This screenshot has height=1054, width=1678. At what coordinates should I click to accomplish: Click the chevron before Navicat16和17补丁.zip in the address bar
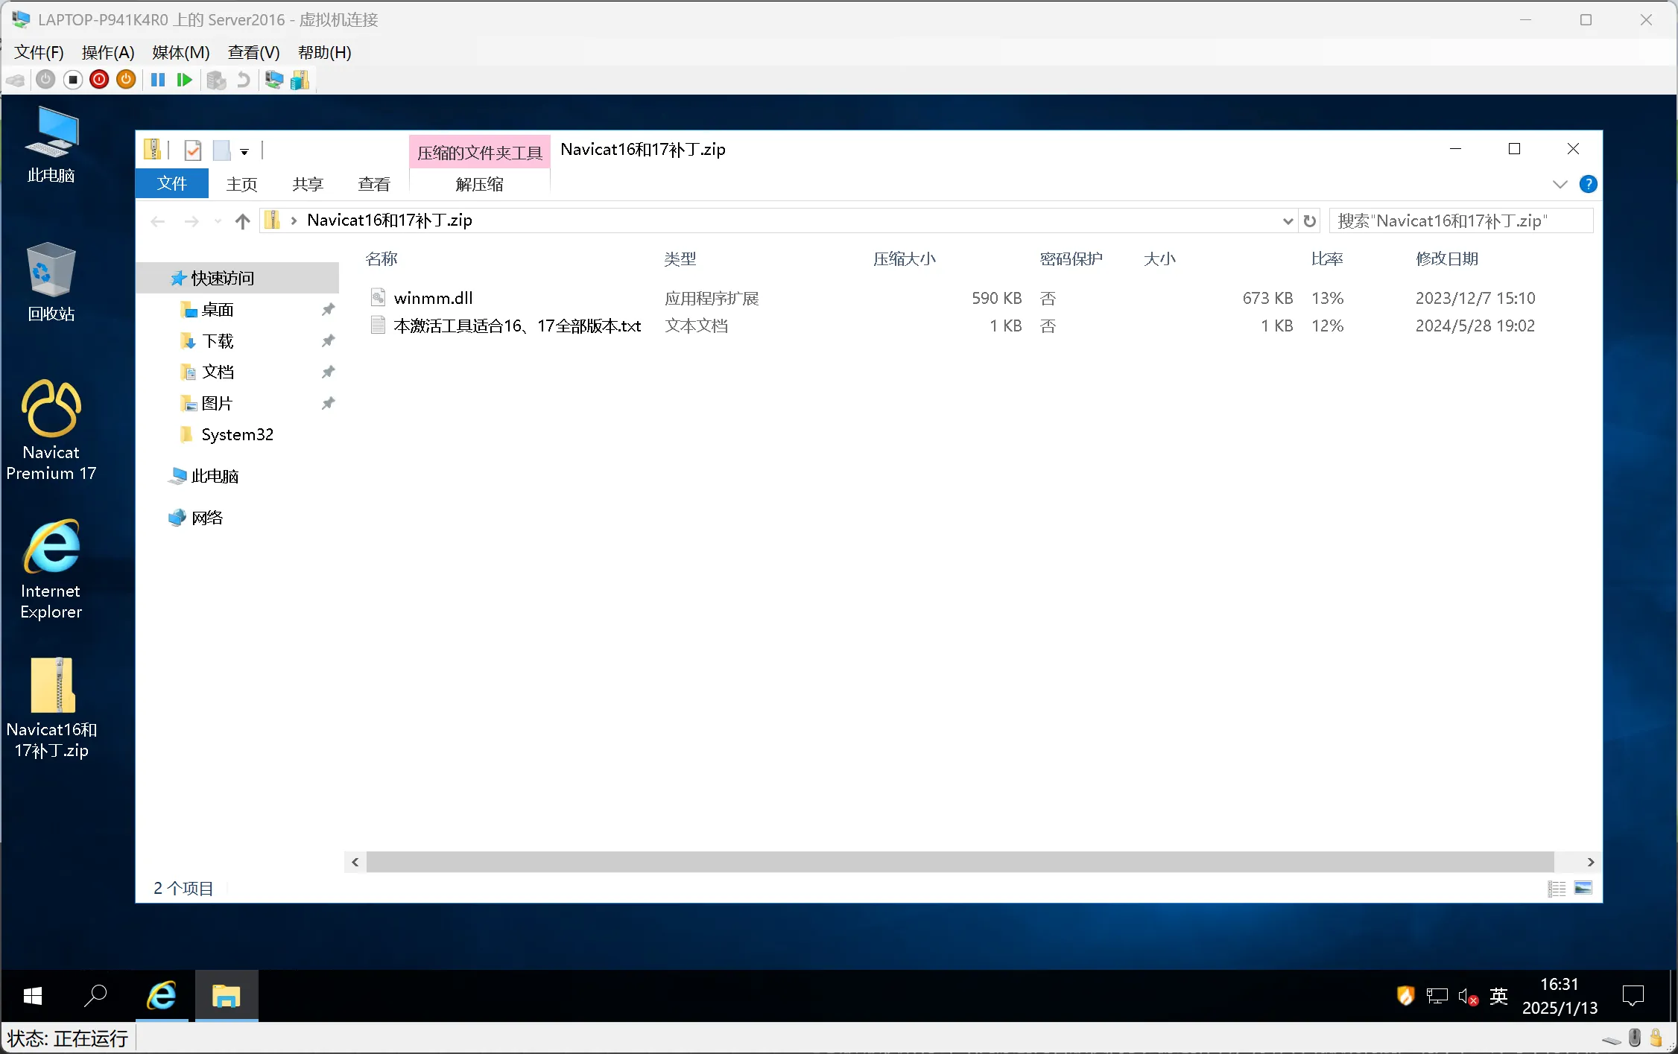[x=294, y=220]
